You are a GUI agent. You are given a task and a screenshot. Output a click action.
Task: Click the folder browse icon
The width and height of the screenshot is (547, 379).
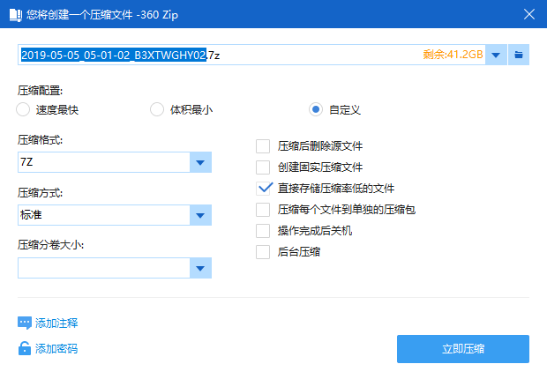(519, 55)
